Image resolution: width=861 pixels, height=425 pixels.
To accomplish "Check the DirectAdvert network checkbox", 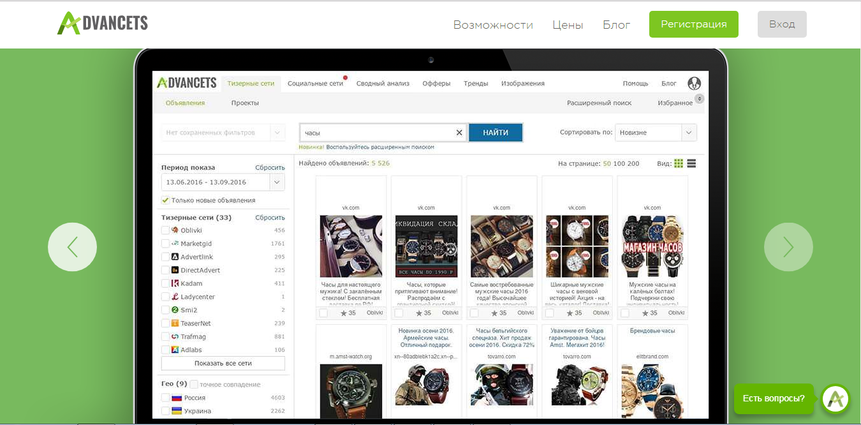I will click(165, 271).
